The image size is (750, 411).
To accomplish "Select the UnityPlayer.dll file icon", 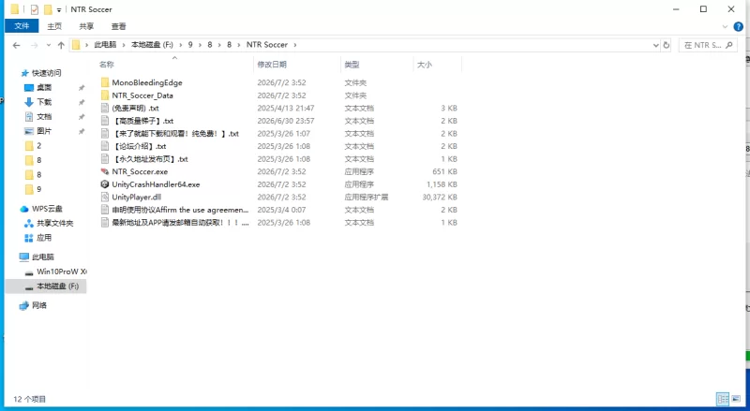I will click(x=105, y=197).
